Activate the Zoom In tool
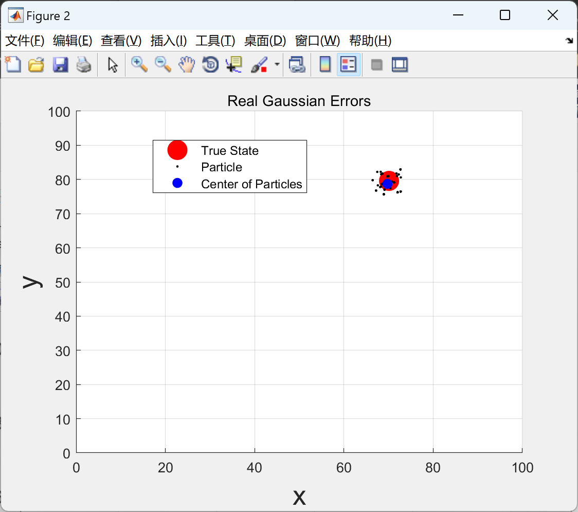The height and width of the screenshot is (512, 578). pyautogui.click(x=139, y=64)
